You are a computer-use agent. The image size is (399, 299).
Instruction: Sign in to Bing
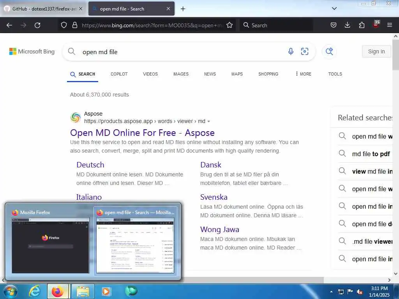click(376, 51)
